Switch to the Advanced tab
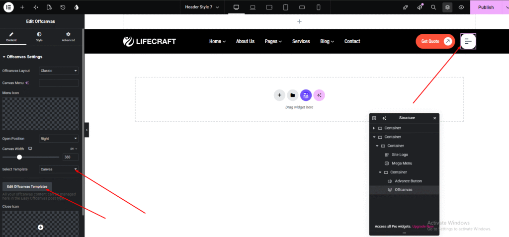This screenshot has width=509, height=237. click(x=68, y=37)
